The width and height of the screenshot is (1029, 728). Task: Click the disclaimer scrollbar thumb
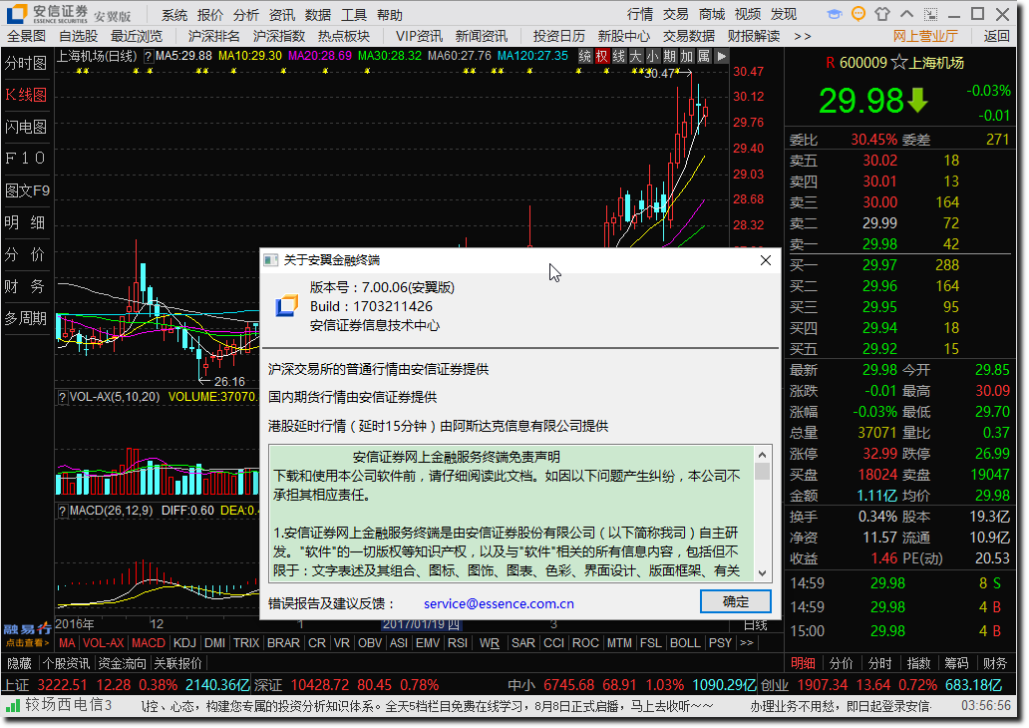762,472
